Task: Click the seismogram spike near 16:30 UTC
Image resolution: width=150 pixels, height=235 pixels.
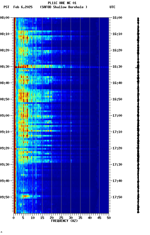Action: (x=137, y=68)
